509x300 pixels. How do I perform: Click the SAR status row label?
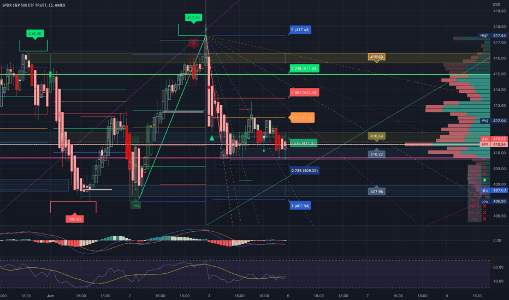475,219
